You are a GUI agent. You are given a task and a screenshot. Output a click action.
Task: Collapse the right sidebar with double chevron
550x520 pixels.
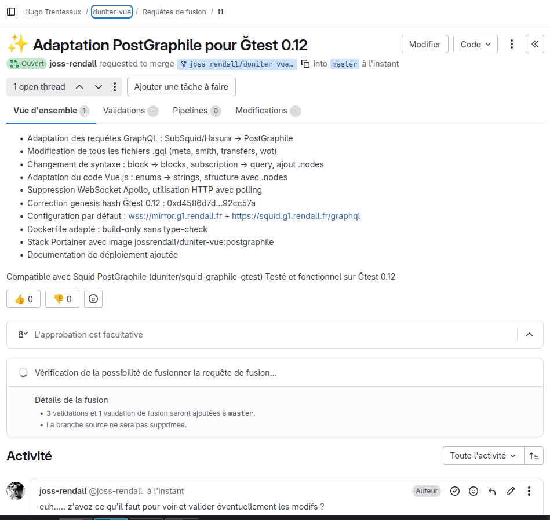click(x=534, y=44)
